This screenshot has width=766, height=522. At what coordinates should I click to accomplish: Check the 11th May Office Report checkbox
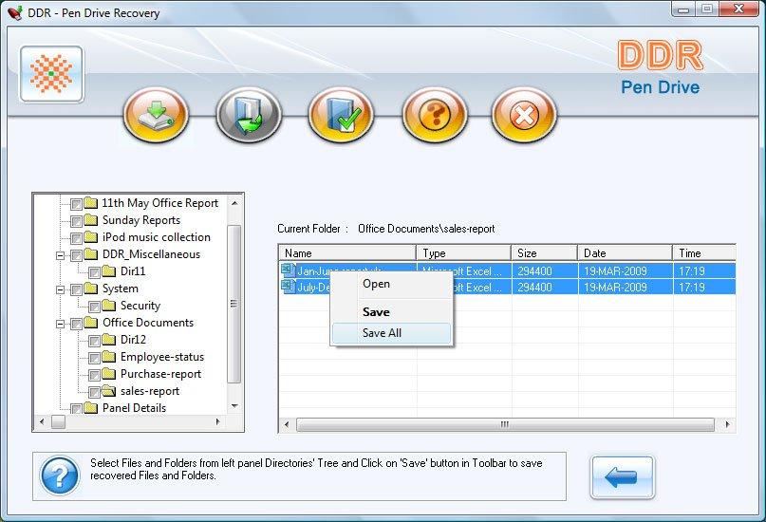76,204
